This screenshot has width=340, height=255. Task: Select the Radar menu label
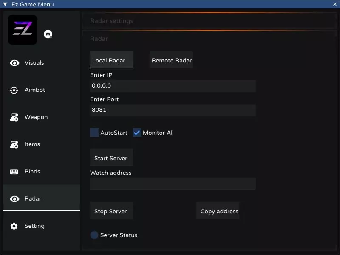(33, 198)
